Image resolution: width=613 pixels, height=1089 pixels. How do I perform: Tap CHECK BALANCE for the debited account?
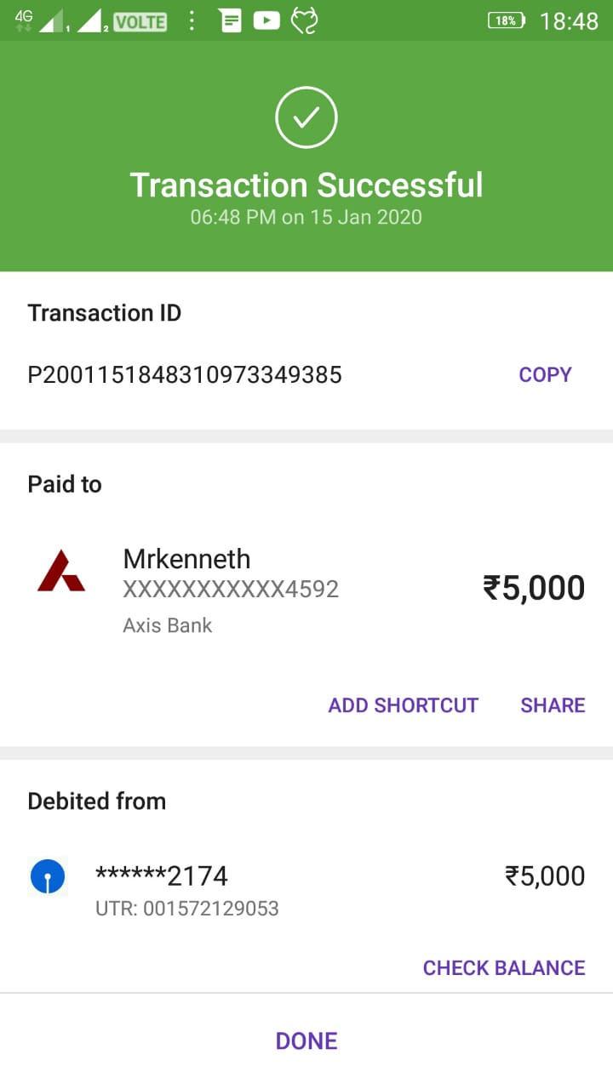[x=504, y=967]
